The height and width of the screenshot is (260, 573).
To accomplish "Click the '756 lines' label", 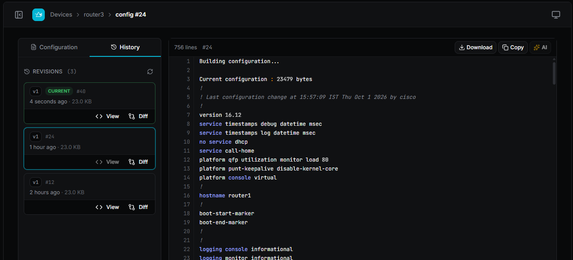I will coord(185,47).
